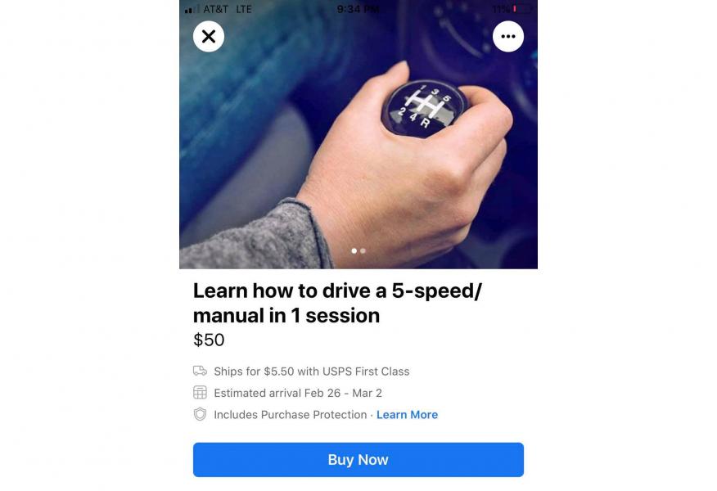Tap the $50 price text
717x491 pixels.
209,340
